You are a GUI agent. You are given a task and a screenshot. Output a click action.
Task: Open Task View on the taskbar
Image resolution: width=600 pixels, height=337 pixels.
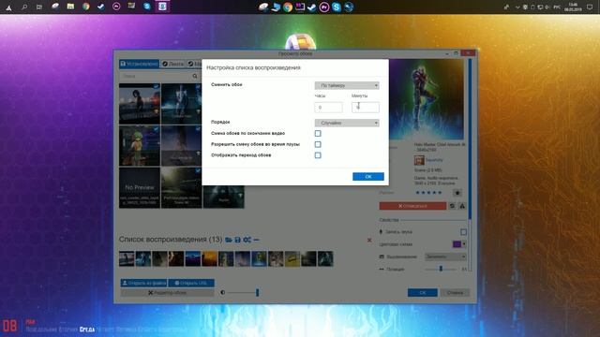click(x=39, y=7)
